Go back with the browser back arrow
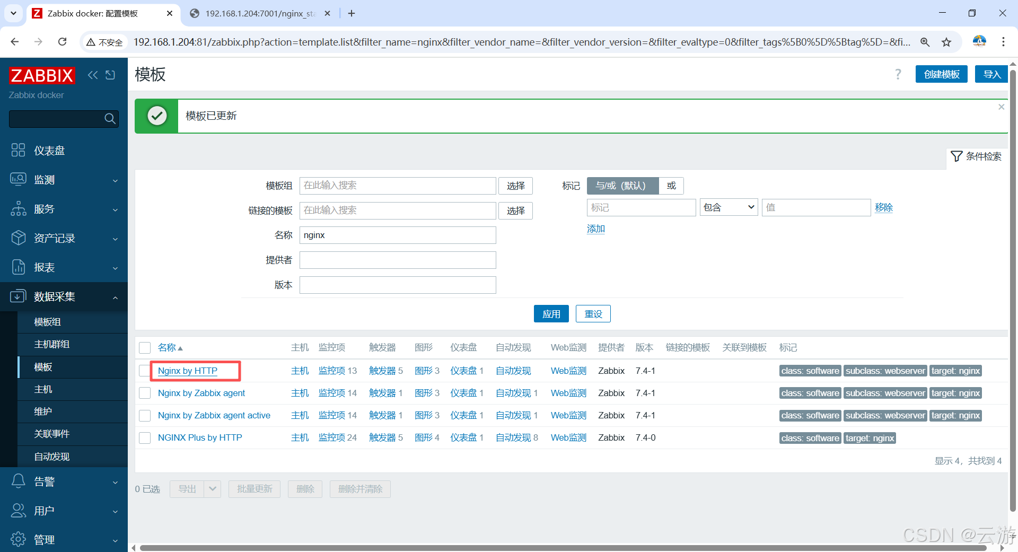This screenshot has width=1018, height=552. [x=15, y=42]
